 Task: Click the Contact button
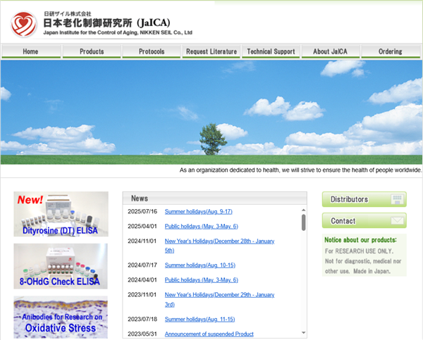364,220
